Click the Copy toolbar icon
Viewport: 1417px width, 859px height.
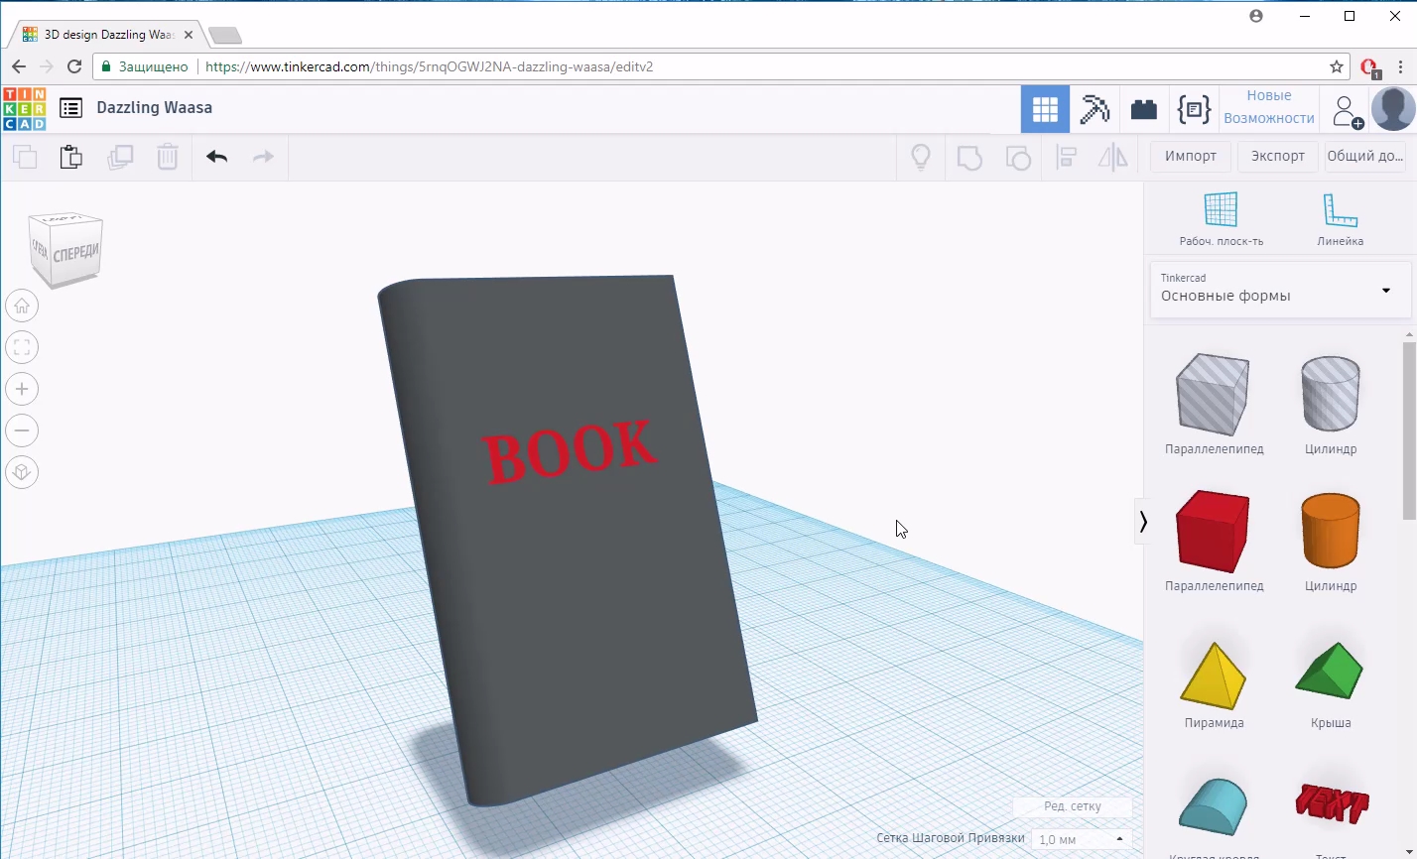(25, 157)
